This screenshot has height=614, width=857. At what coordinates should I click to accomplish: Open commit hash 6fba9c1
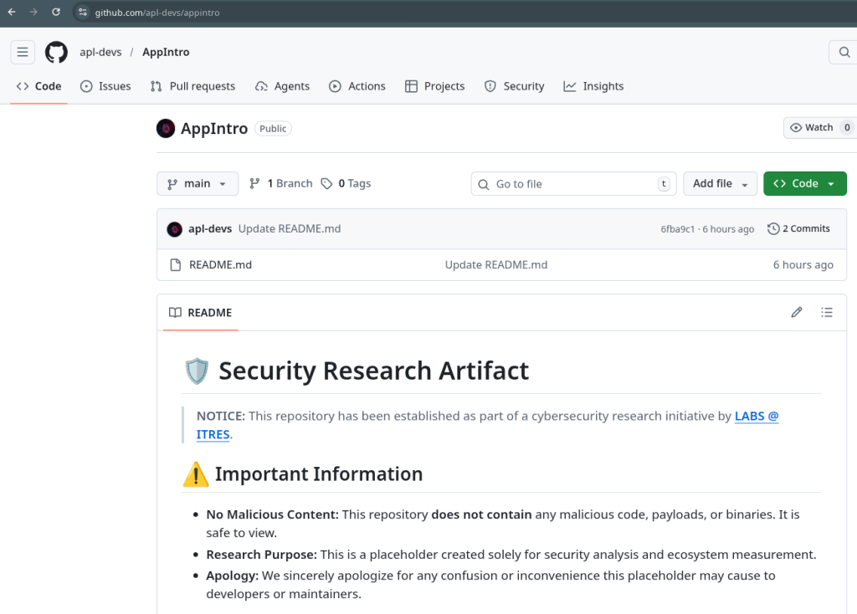click(x=677, y=229)
